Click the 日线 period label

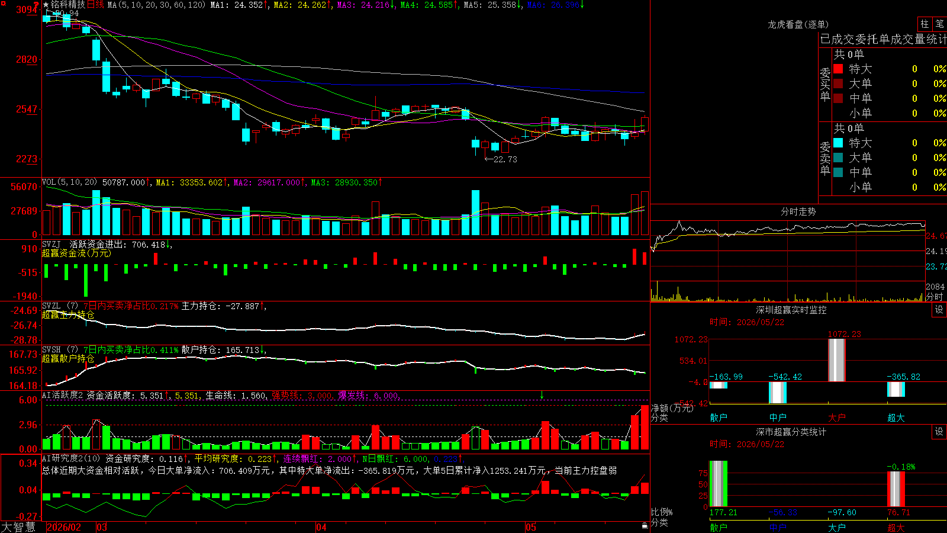point(95,5)
